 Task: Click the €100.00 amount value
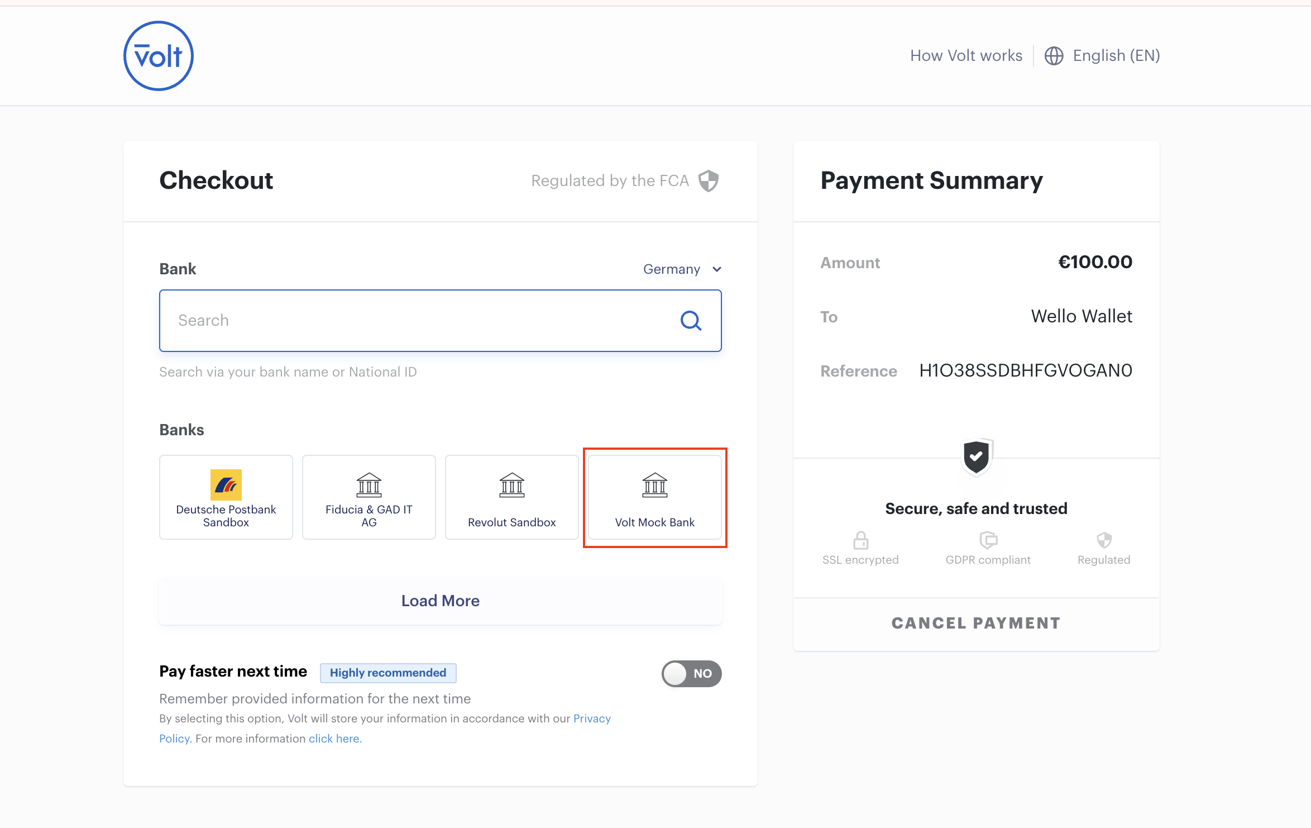click(1095, 262)
